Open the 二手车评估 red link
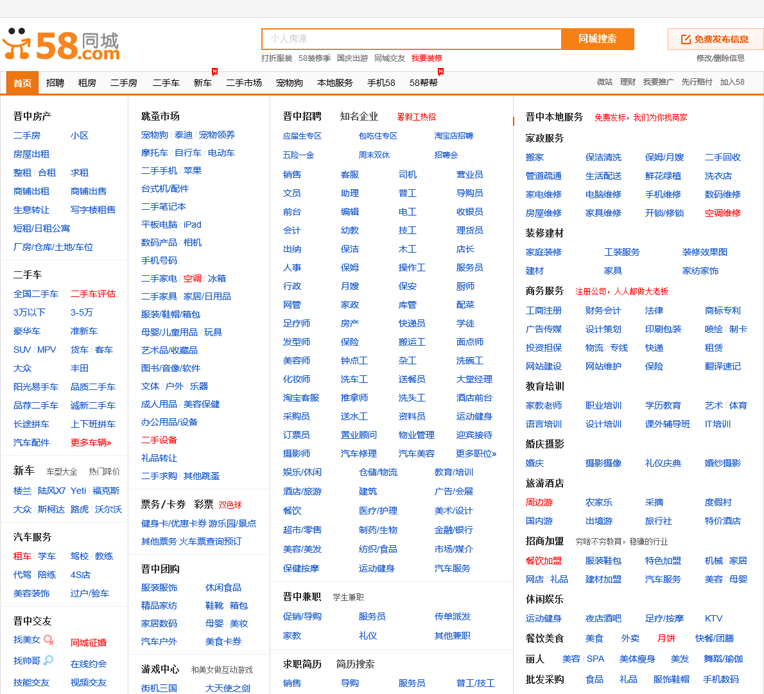This screenshot has height=694, width=764. click(x=93, y=294)
